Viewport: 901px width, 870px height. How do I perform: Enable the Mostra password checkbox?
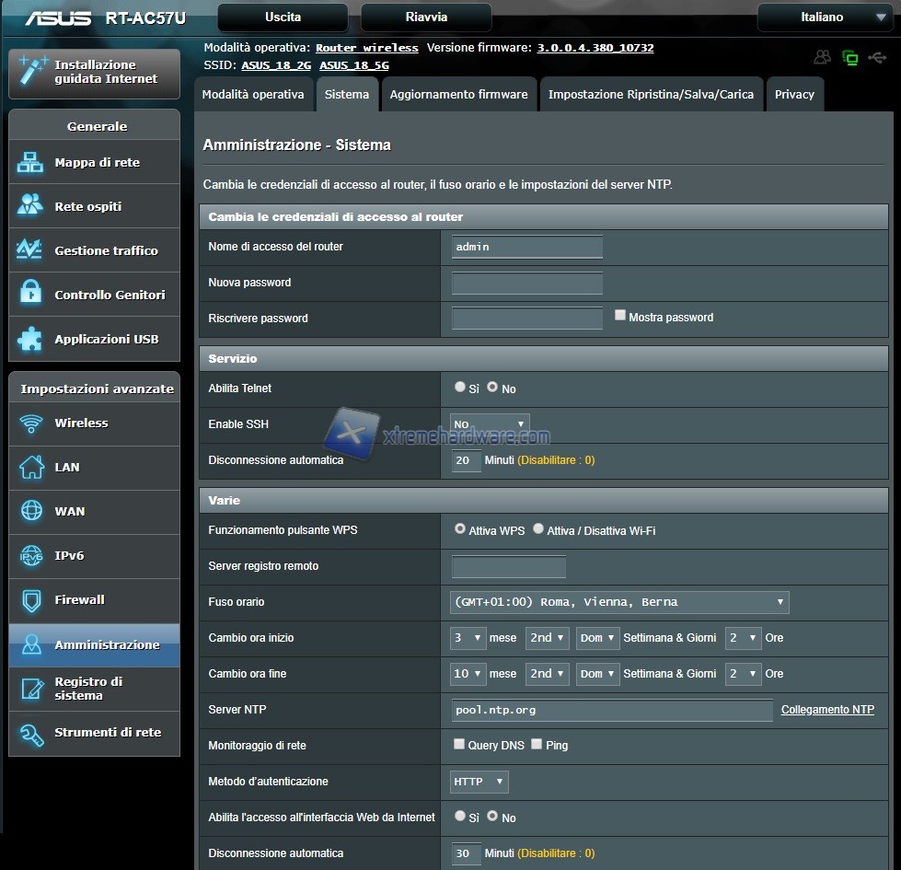[x=620, y=315]
